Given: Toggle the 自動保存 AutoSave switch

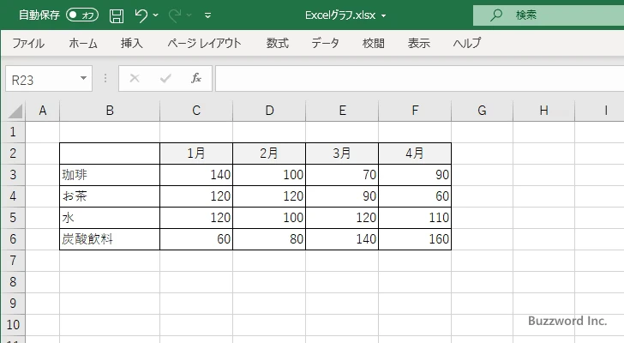Looking at the screenshot, I should [82, 15].
